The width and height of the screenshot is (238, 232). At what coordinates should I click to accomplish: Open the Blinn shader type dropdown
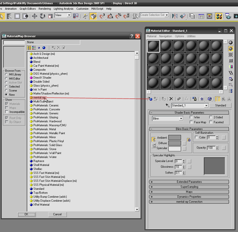[x=181, y=118]
